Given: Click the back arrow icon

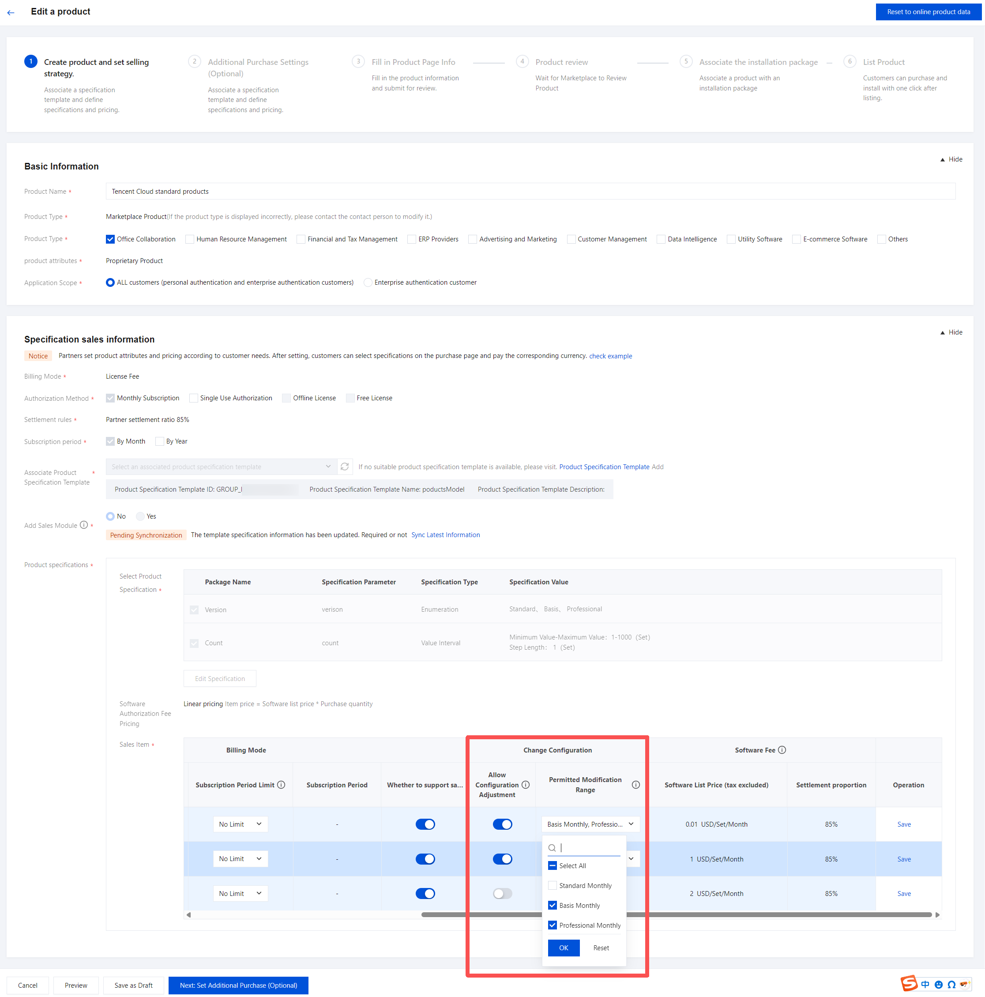Looking at the screenshot, I should 11,12.
